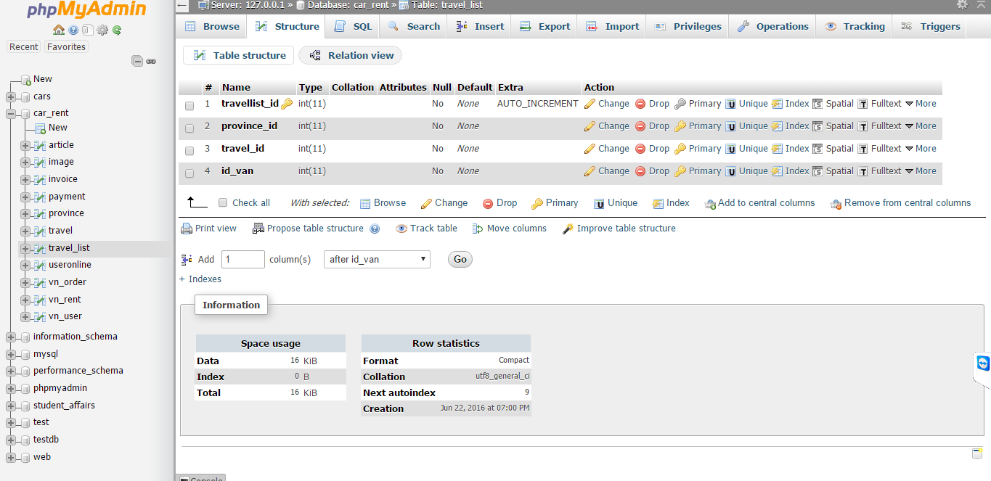991x481 pixels.
Task: Open More dropdown for id_van row
Action: pos(921,171)
